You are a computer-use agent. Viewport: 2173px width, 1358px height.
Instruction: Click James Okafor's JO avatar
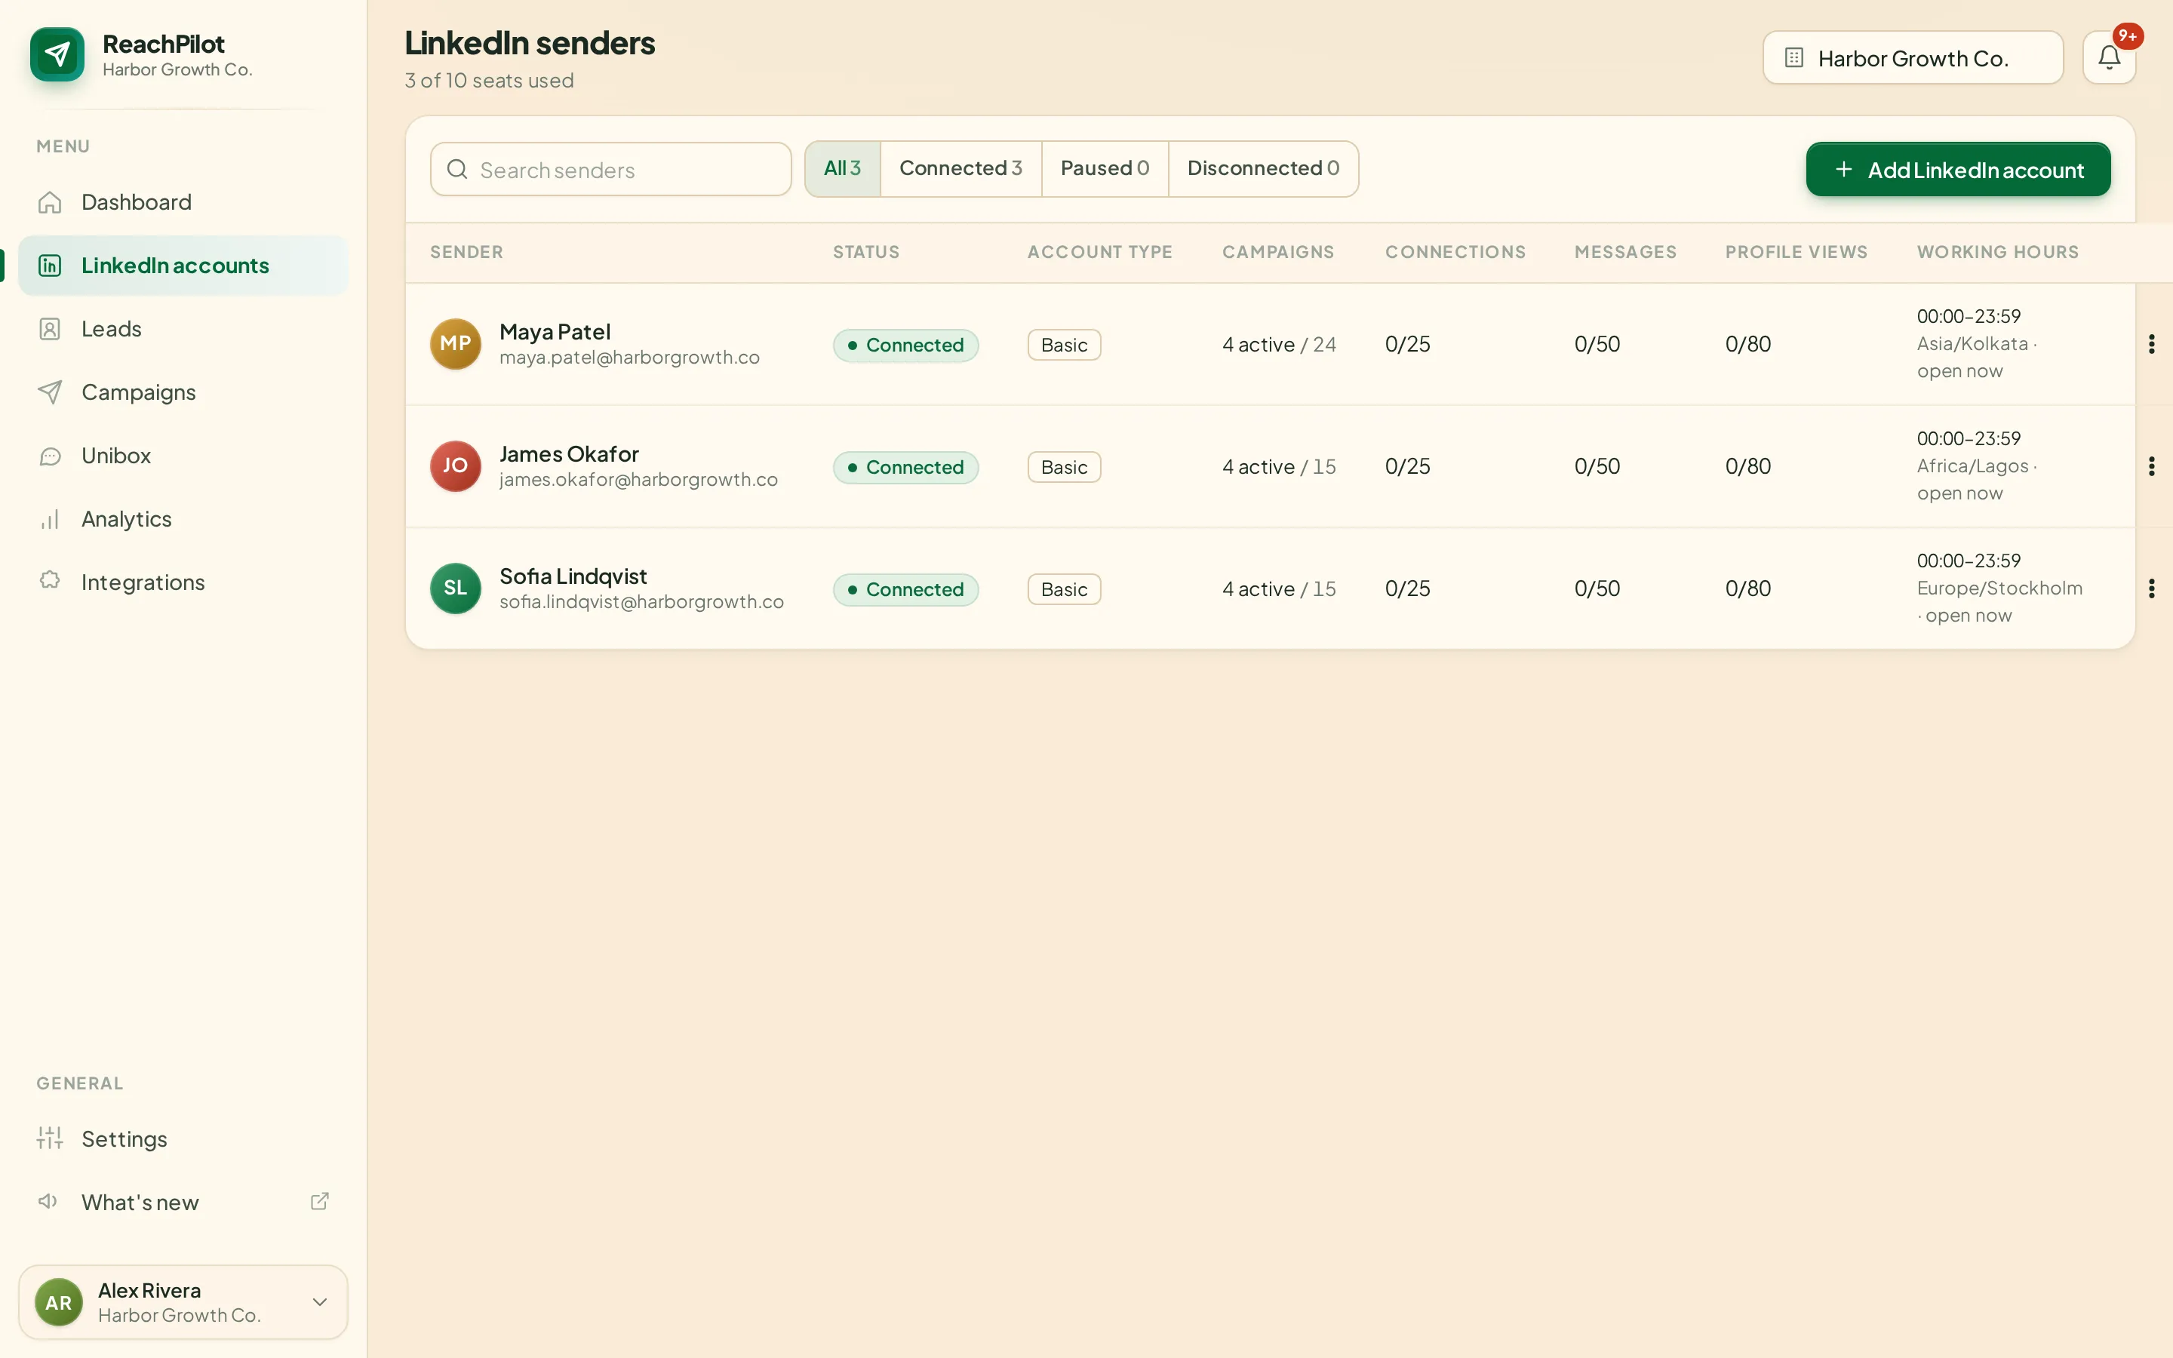tap(455, 466)
